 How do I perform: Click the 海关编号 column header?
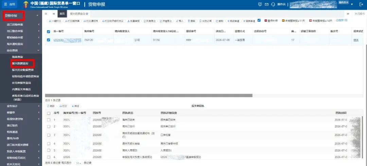coord(98,31)
